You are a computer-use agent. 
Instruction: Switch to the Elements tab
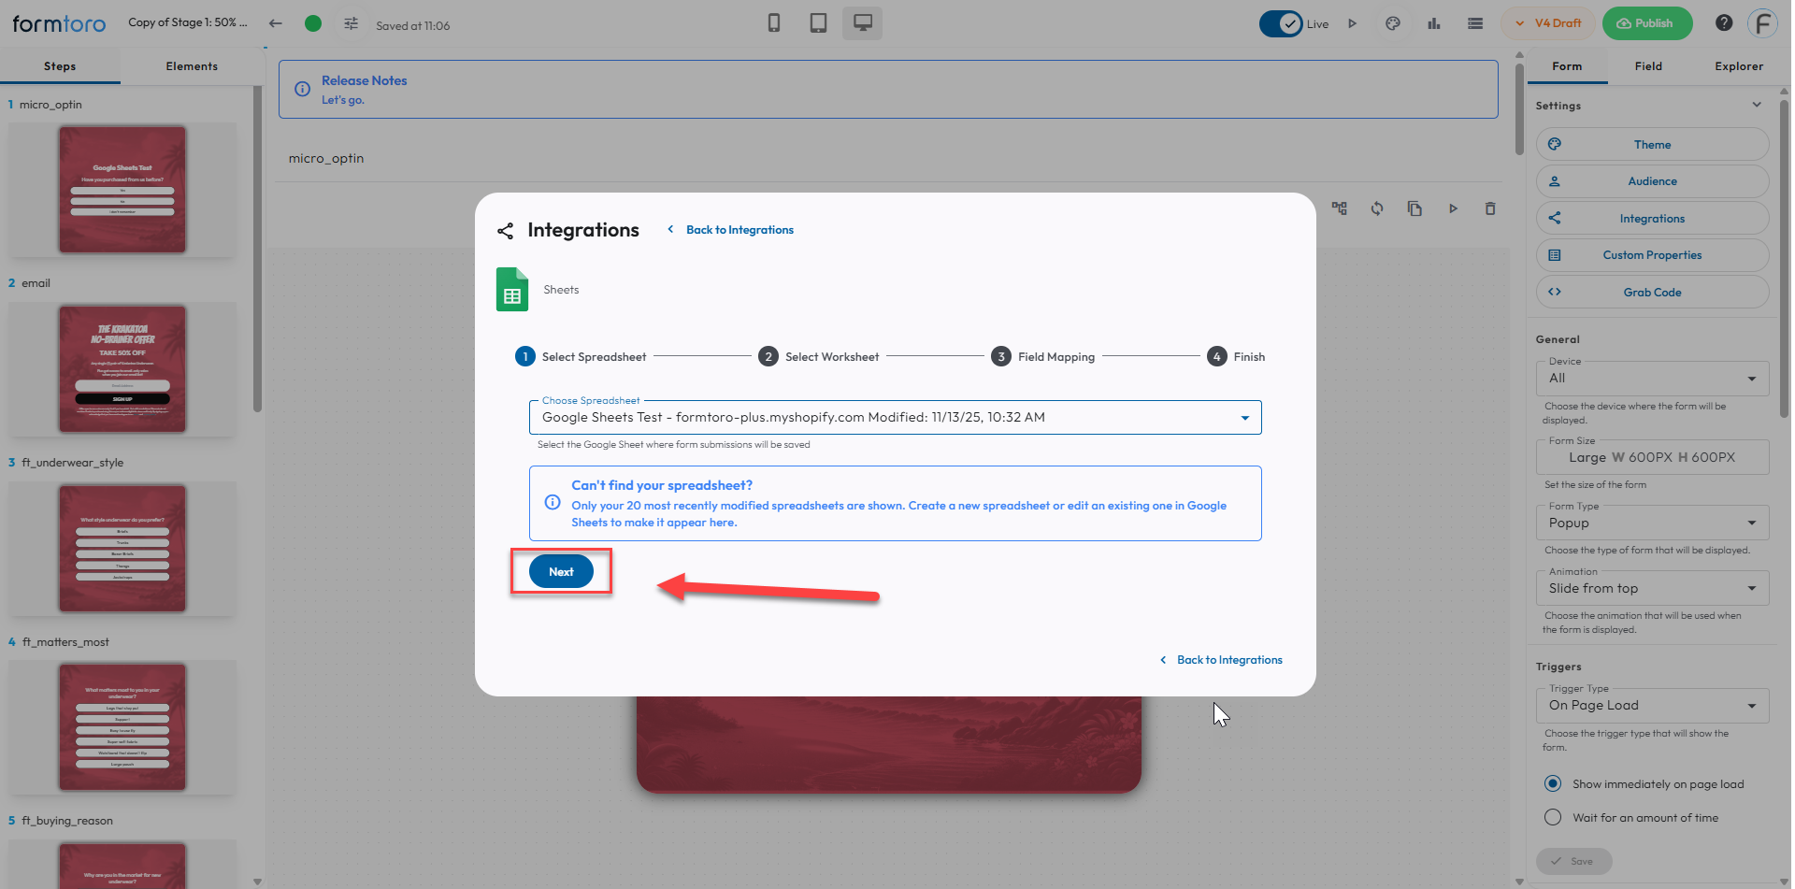click(x=192, y=66)
